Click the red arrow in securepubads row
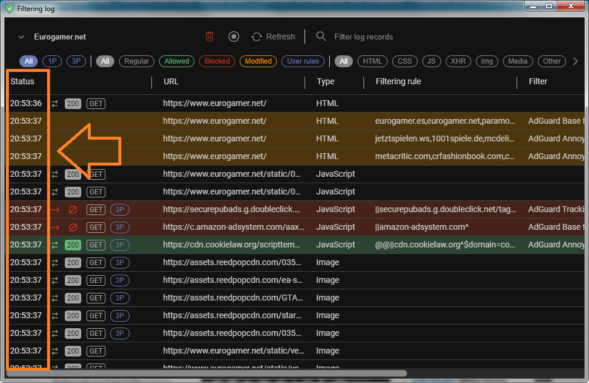Screen dimensions: 589x383 click(55, 210)
